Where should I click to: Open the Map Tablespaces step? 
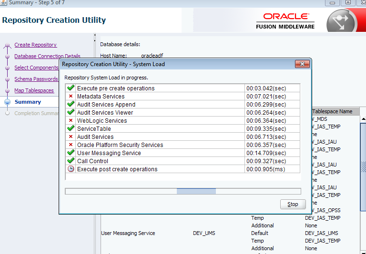click(34, 90)
